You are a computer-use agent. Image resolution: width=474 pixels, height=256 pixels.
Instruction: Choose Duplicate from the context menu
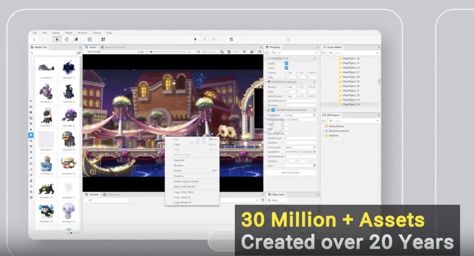(179, 160)
